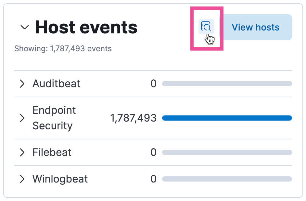
Task: Select the Endpoint Security event source label
Action: (x=54, y=118)
